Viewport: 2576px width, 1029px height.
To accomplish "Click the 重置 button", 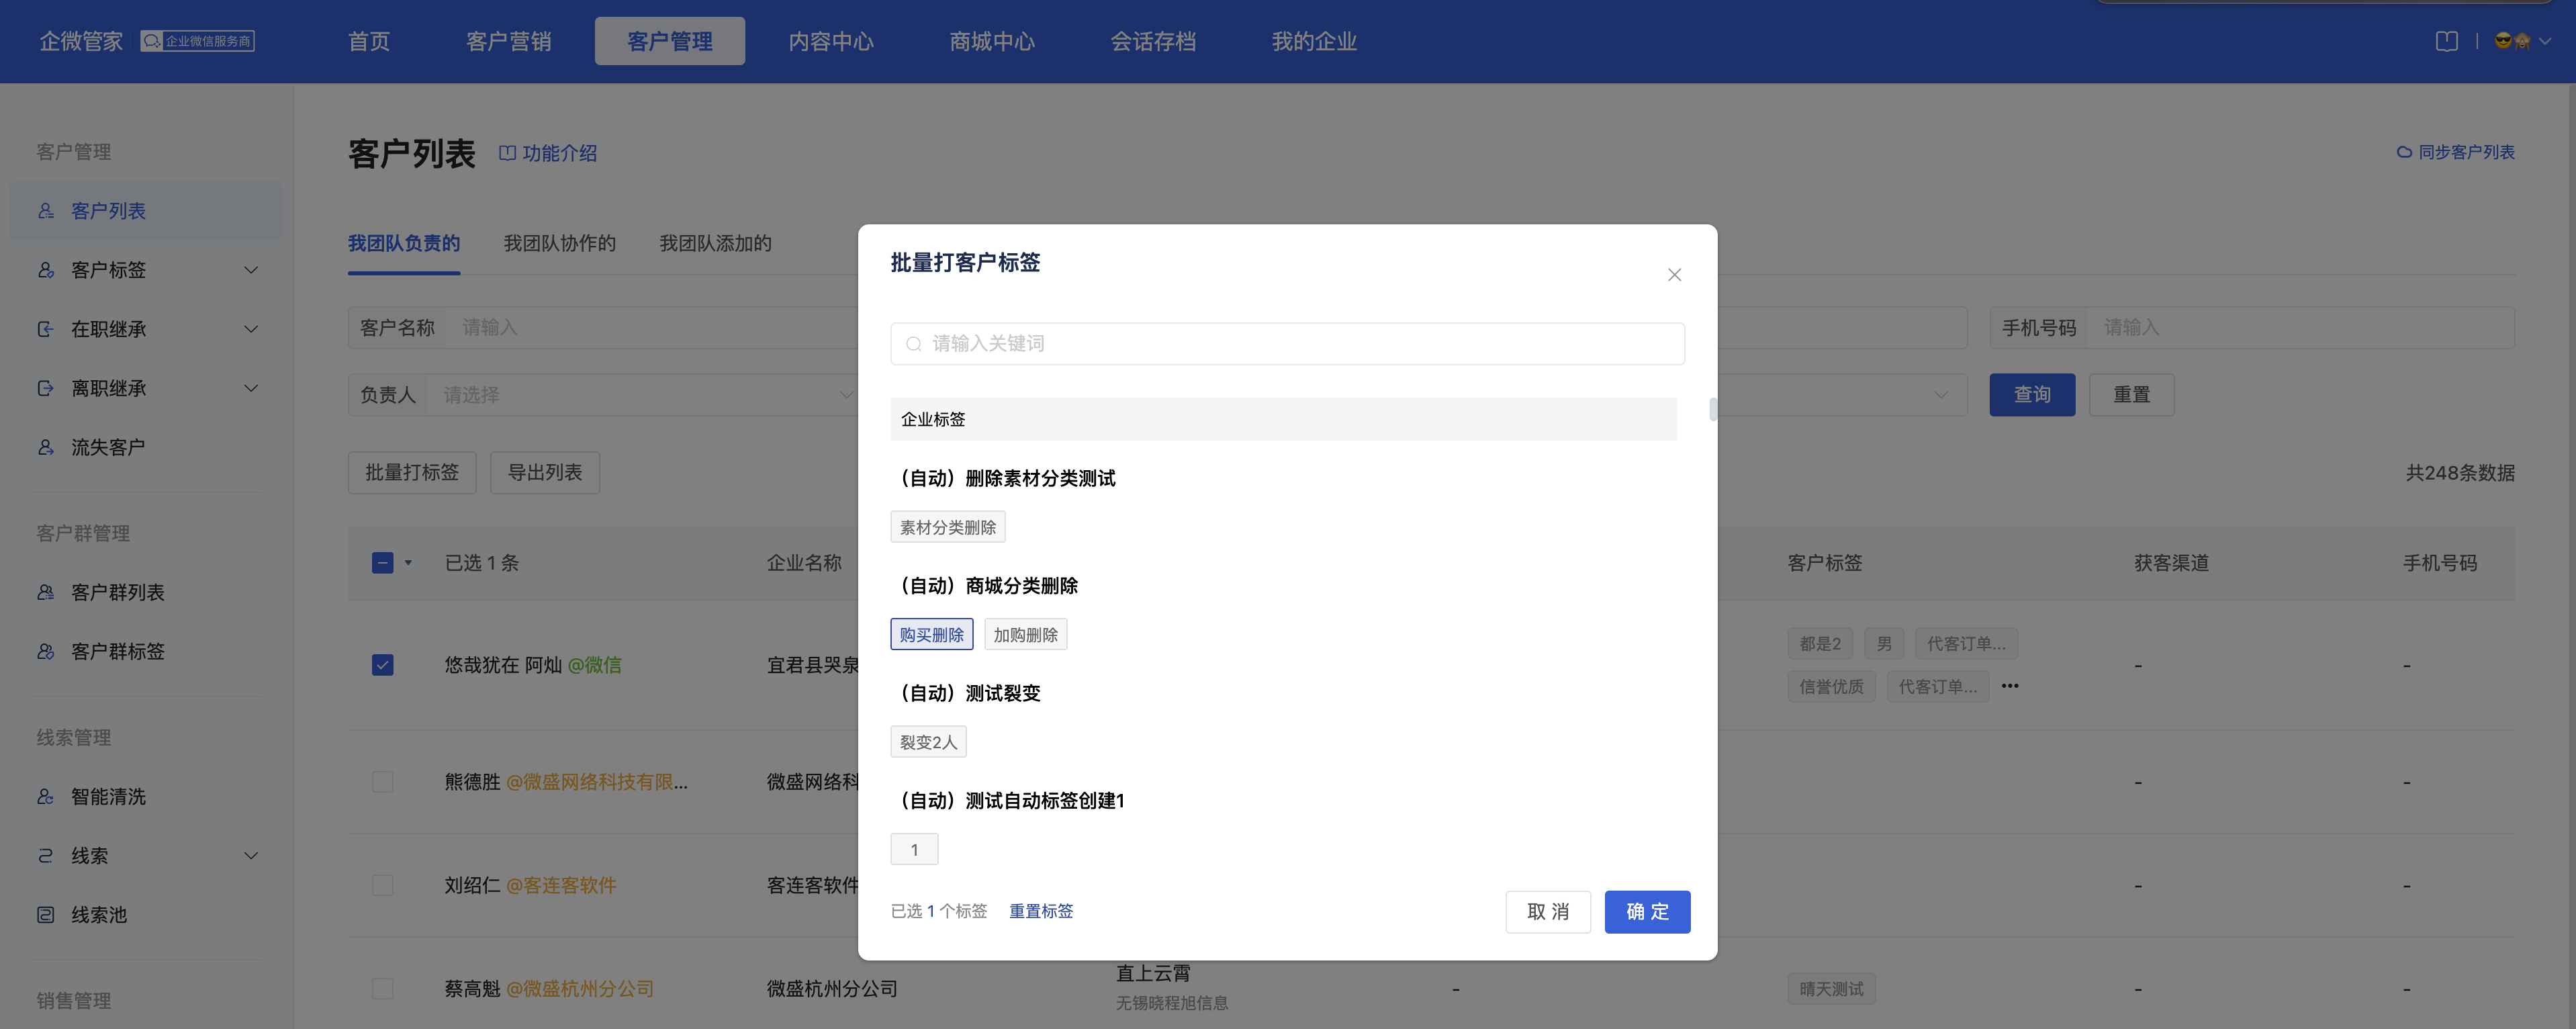I will (2131, 395).
